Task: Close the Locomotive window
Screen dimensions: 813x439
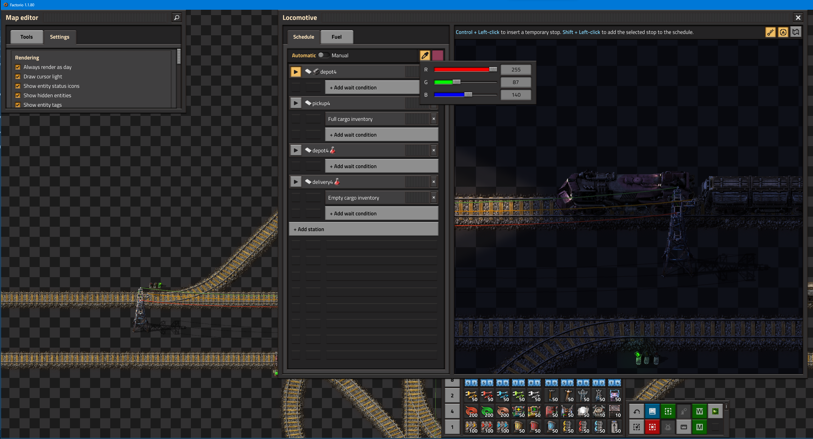Action: point(798,18)
